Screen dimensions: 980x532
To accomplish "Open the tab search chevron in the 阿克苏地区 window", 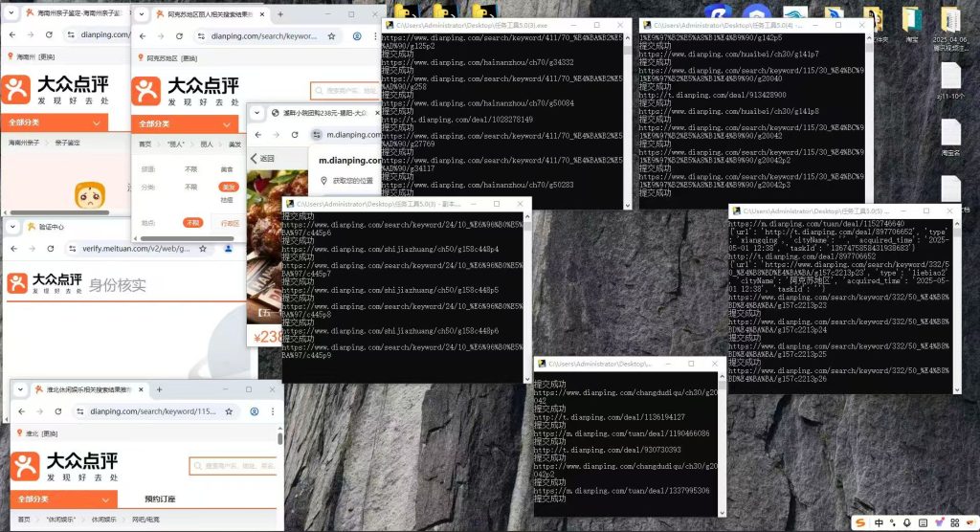I will tap(142, 13).
